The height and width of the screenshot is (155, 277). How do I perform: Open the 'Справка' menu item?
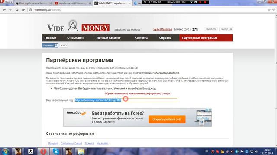pyautogui.click(x=165, y=38)
